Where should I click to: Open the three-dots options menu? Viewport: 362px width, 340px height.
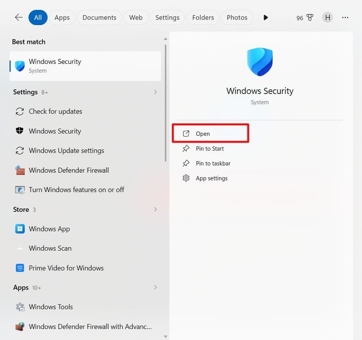point(345,17)
